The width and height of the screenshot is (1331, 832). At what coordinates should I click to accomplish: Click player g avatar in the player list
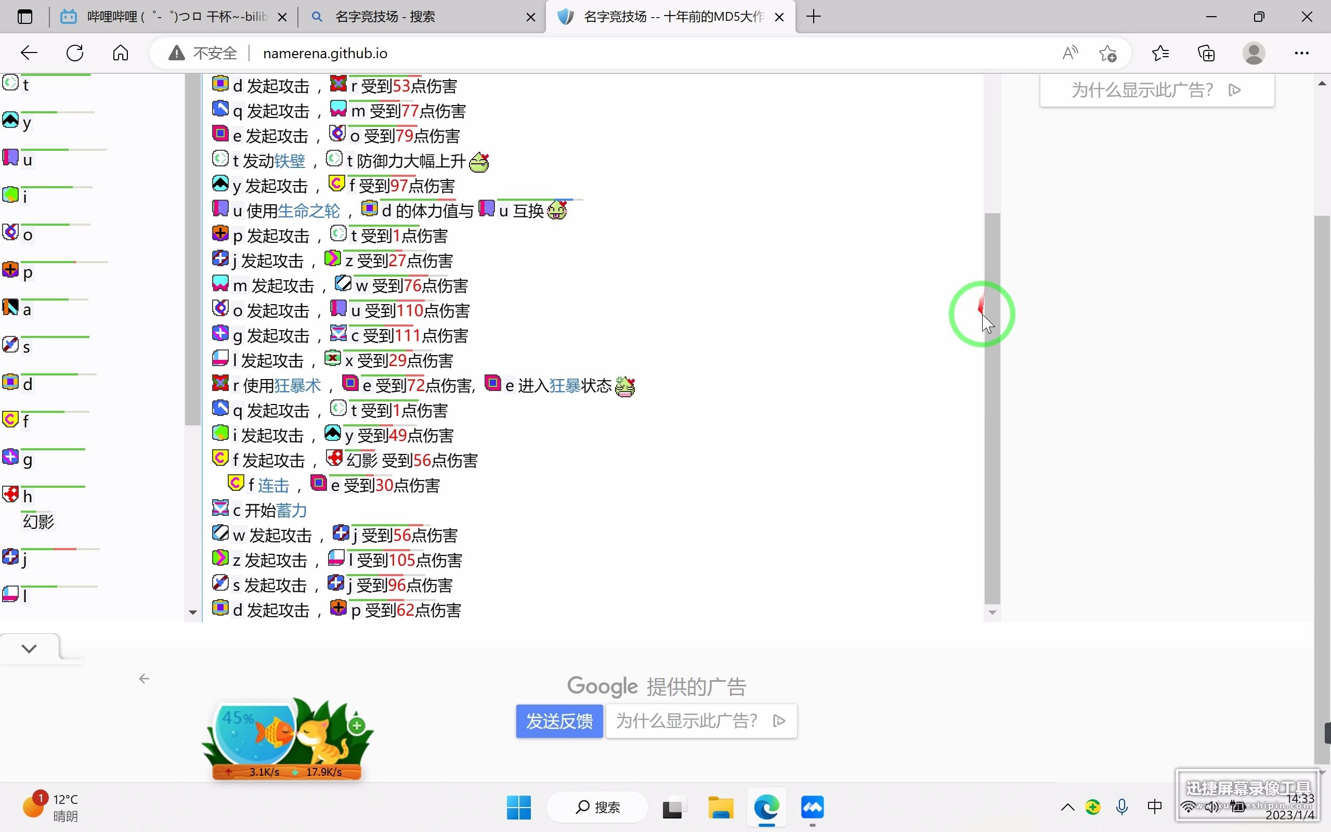pos(10,456)
